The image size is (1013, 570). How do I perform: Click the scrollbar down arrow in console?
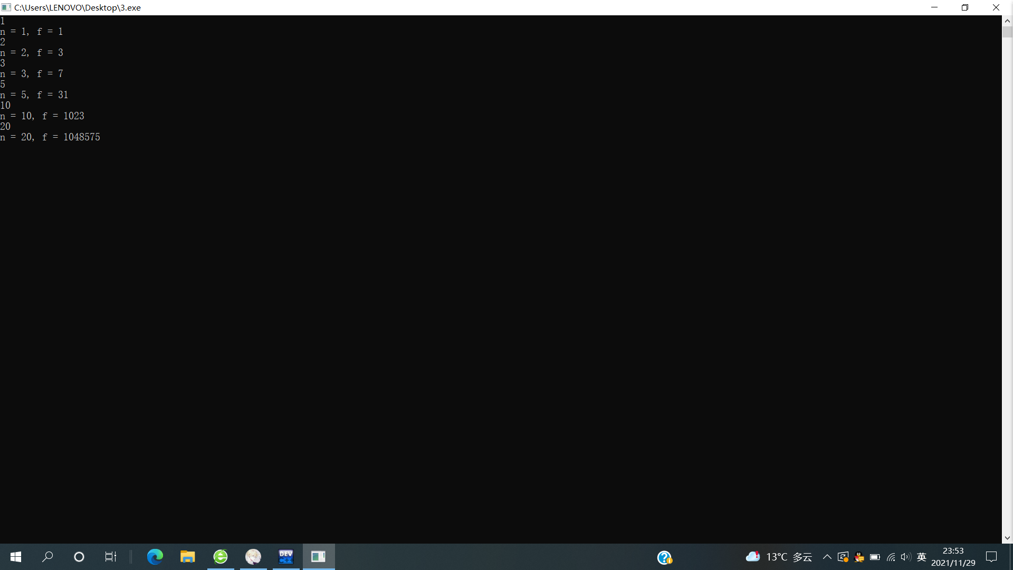coord(1007,538)
